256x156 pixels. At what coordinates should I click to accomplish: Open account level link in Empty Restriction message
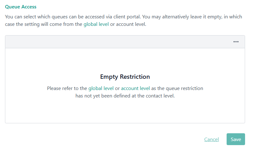(x=135, y=88)
